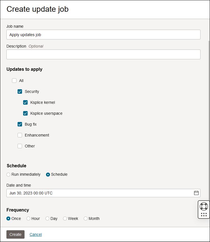
Task: Click the Cancel link
Action: click(36, 234)
